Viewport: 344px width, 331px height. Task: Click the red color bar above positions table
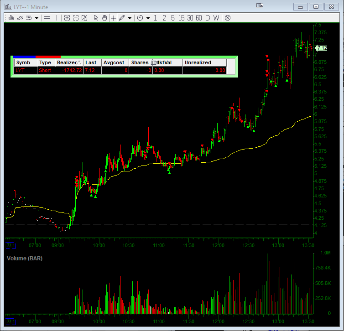[48, 57]
